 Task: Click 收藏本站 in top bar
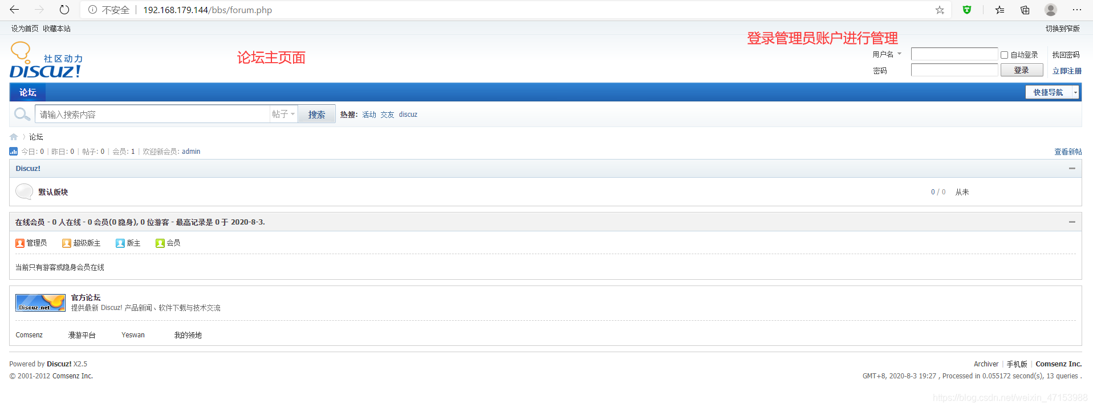click(x=56, y=28)
